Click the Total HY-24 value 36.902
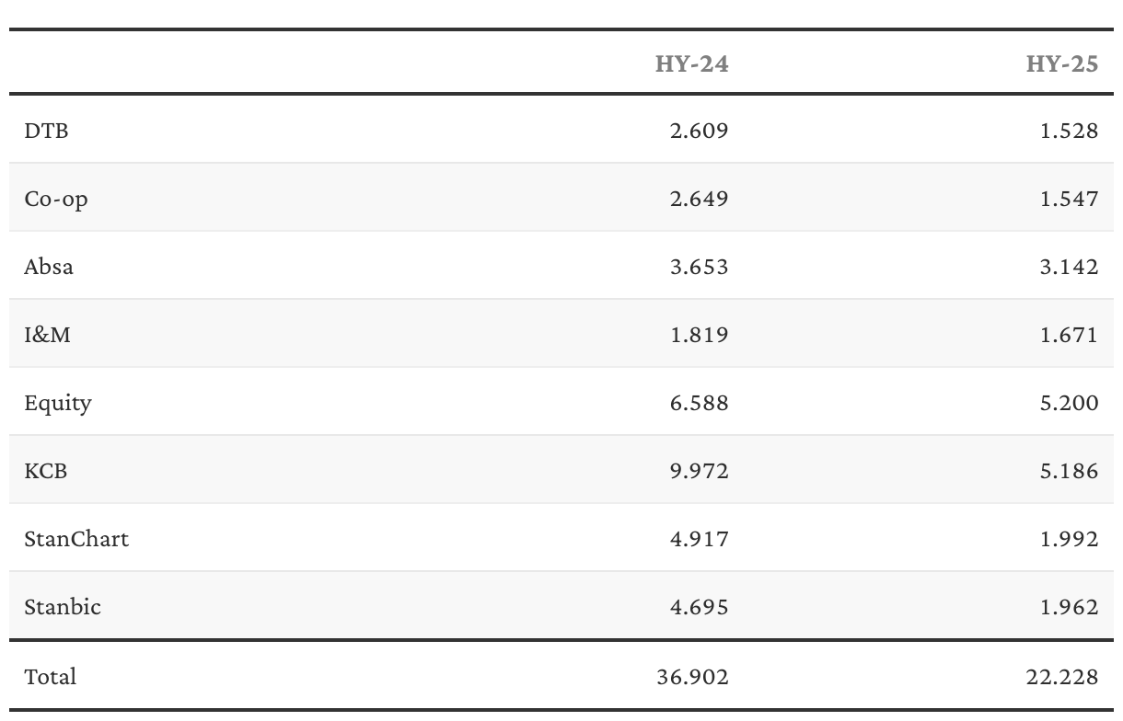 pos(693,677)
